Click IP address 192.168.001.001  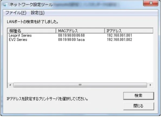pos(120,35)
